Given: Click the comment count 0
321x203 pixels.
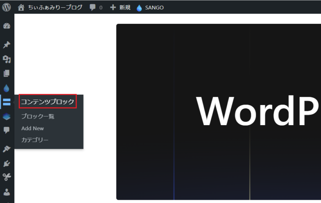Looking at the screenshot, I should tap(101, 8).
